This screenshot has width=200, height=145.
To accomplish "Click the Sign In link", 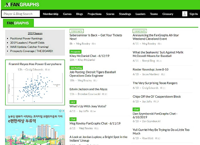I will (194, 14).
